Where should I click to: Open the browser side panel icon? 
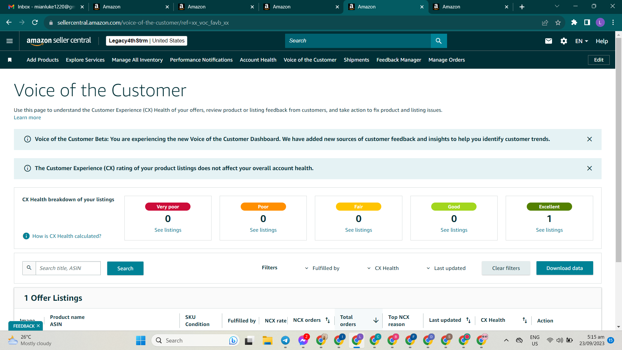tap(587, 22)
